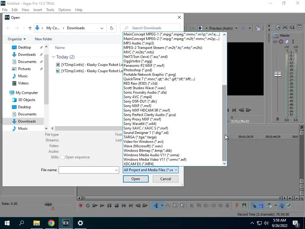Toggle Master bus mute icon
Screen dimensions: 305x229
point(287,41)
